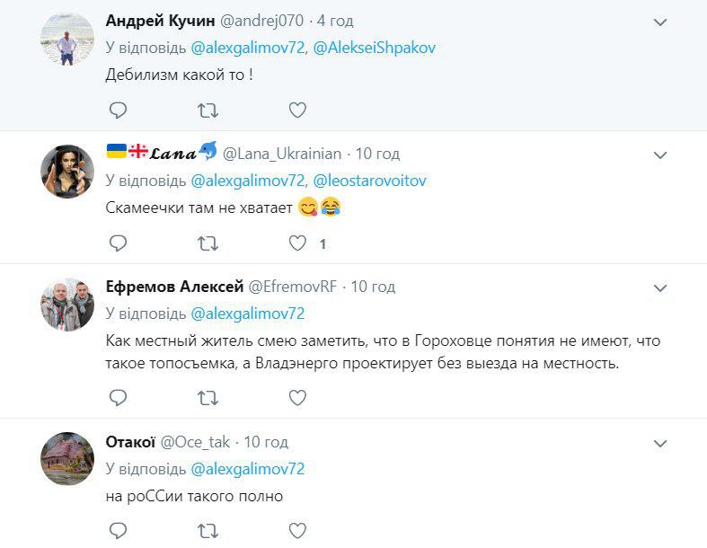Reply to Ефремов Алексей's tweet
This screenshot has width=707, height=548.
(x=118, y=397)
